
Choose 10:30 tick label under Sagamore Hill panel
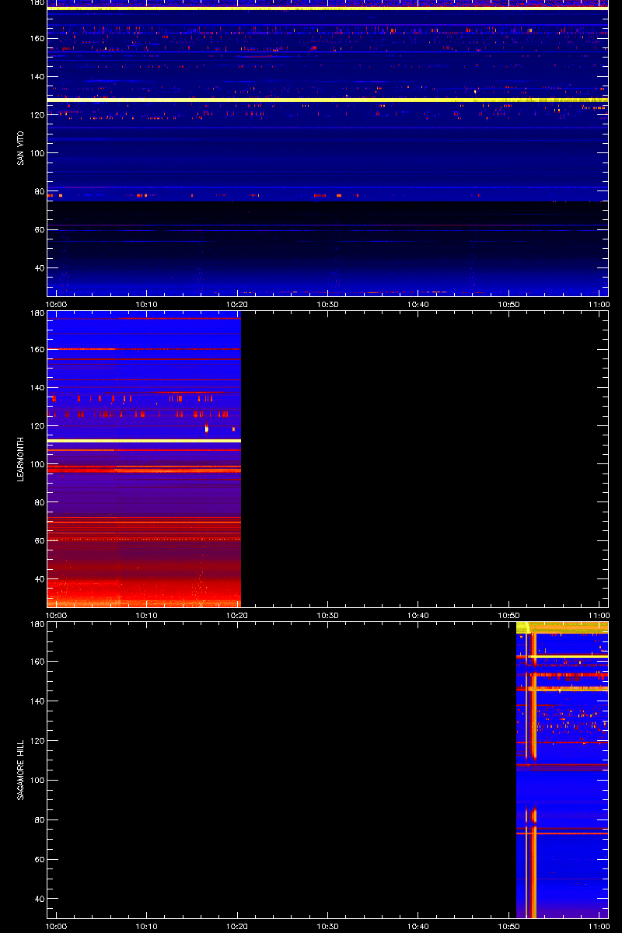click(x=327, y=927)
